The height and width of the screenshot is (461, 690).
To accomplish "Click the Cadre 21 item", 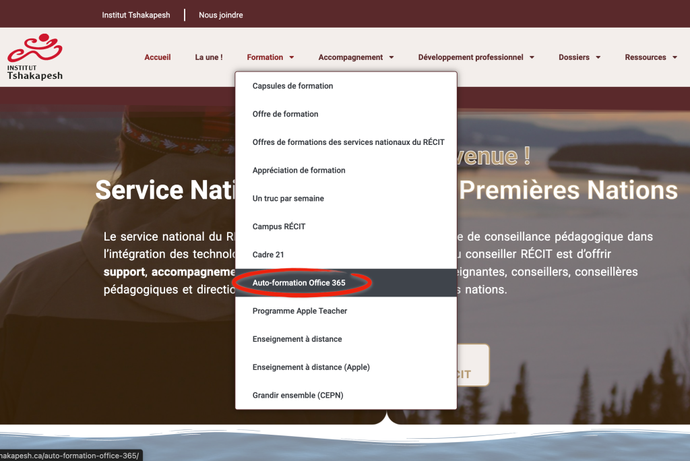I will (269, 255).
